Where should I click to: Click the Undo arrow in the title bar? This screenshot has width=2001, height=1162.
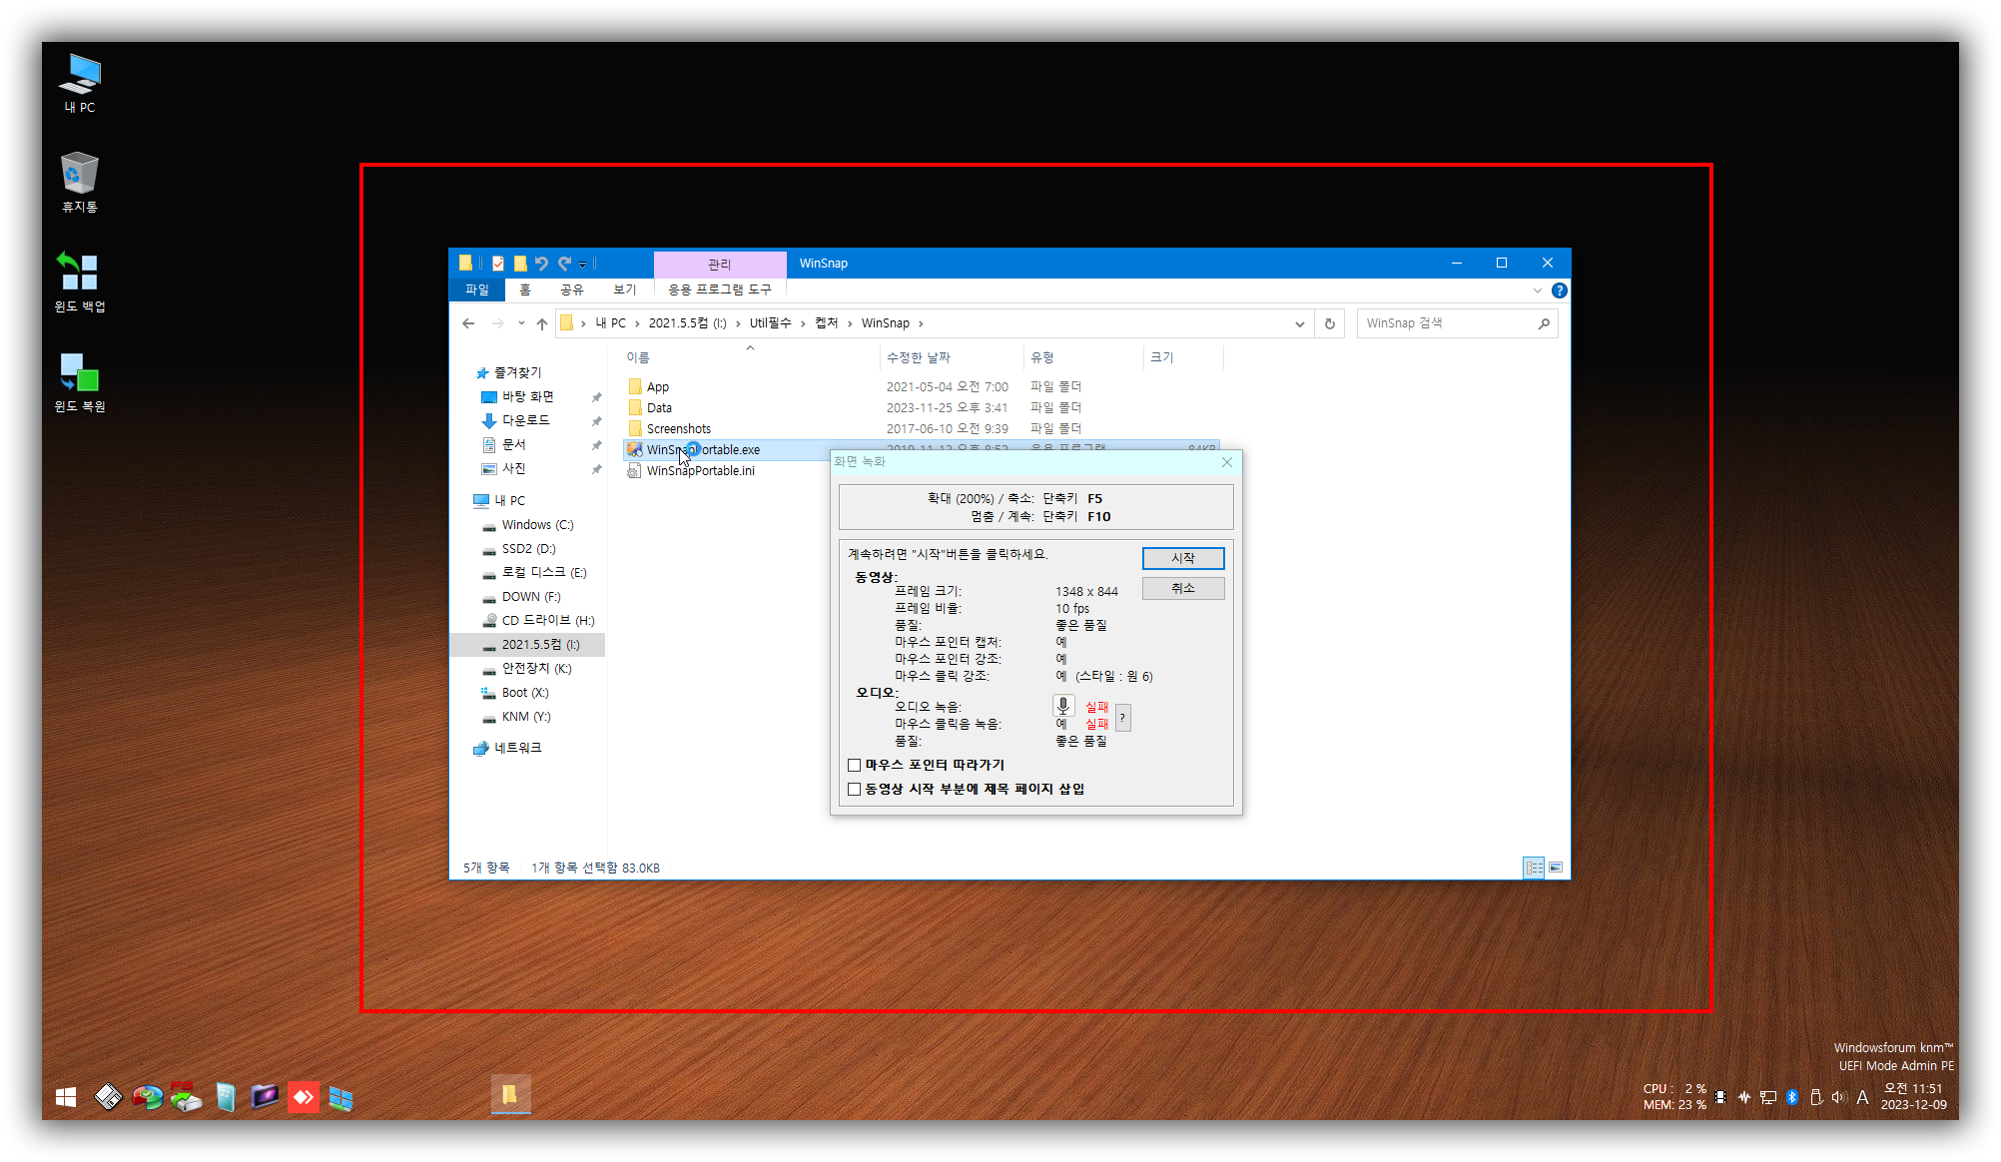click(x=541, y=264)
